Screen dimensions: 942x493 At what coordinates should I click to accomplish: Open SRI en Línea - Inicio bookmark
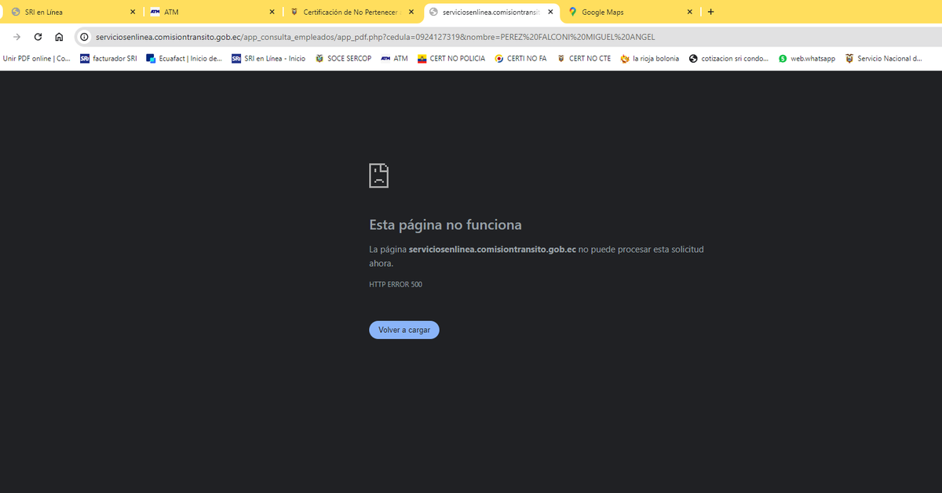(x=268, y=58)
